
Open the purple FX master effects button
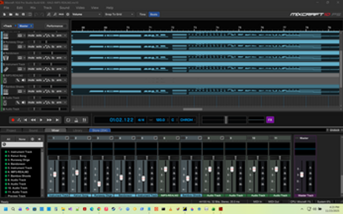tap(270, 120)
